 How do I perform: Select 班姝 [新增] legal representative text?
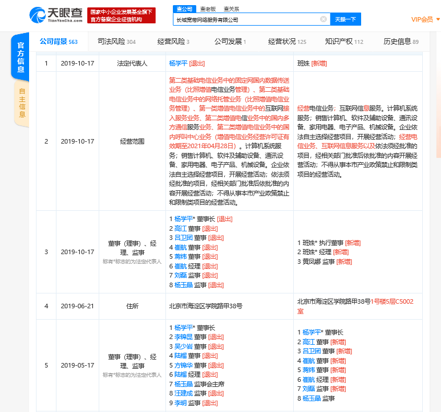pos(312,63)
